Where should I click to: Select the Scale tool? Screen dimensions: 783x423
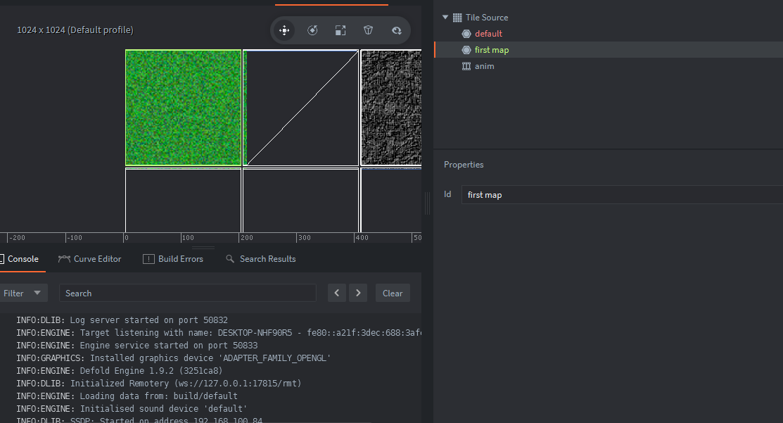pos(340,30)
